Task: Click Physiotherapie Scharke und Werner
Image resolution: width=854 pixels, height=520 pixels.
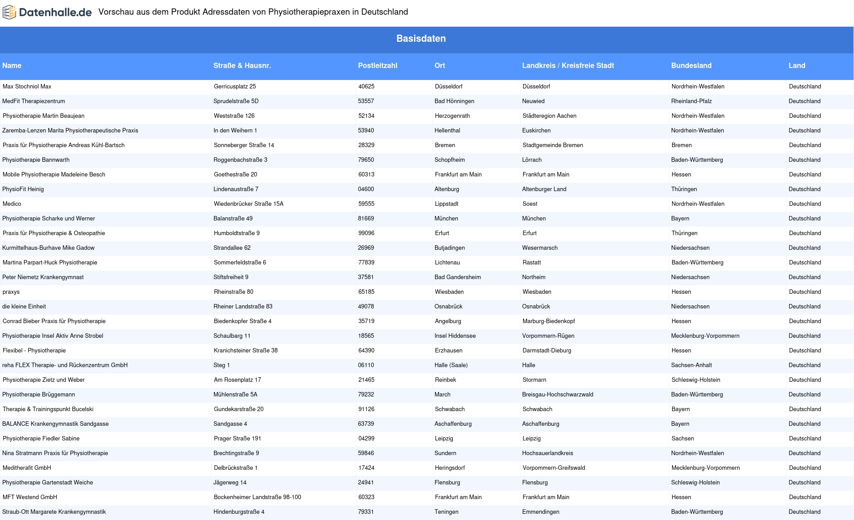Action: tap(48, 219)
